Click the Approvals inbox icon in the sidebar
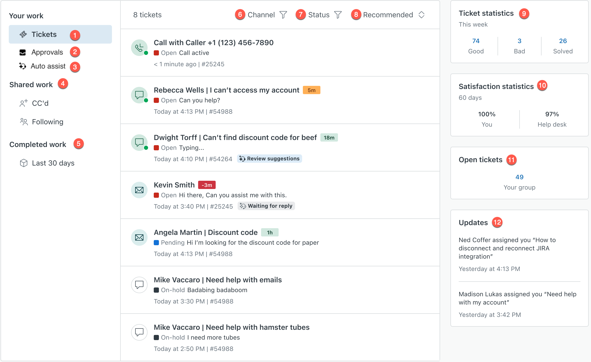Screen dimensions: 591x362 click(23, 52)
